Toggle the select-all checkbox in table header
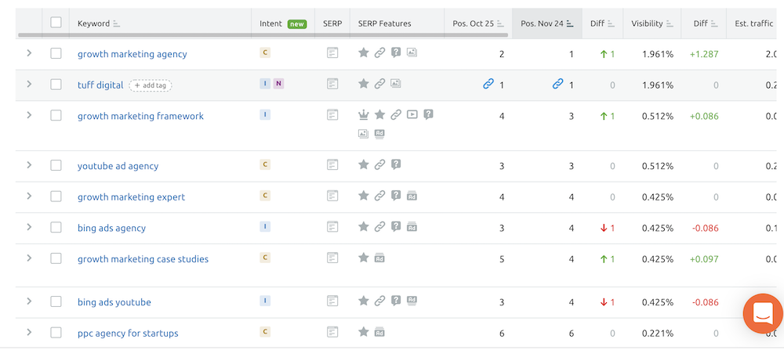 (x=56, y=22)
